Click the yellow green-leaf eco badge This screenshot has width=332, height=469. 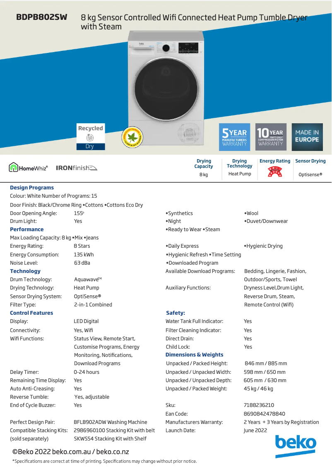click(x=132, y=137)
